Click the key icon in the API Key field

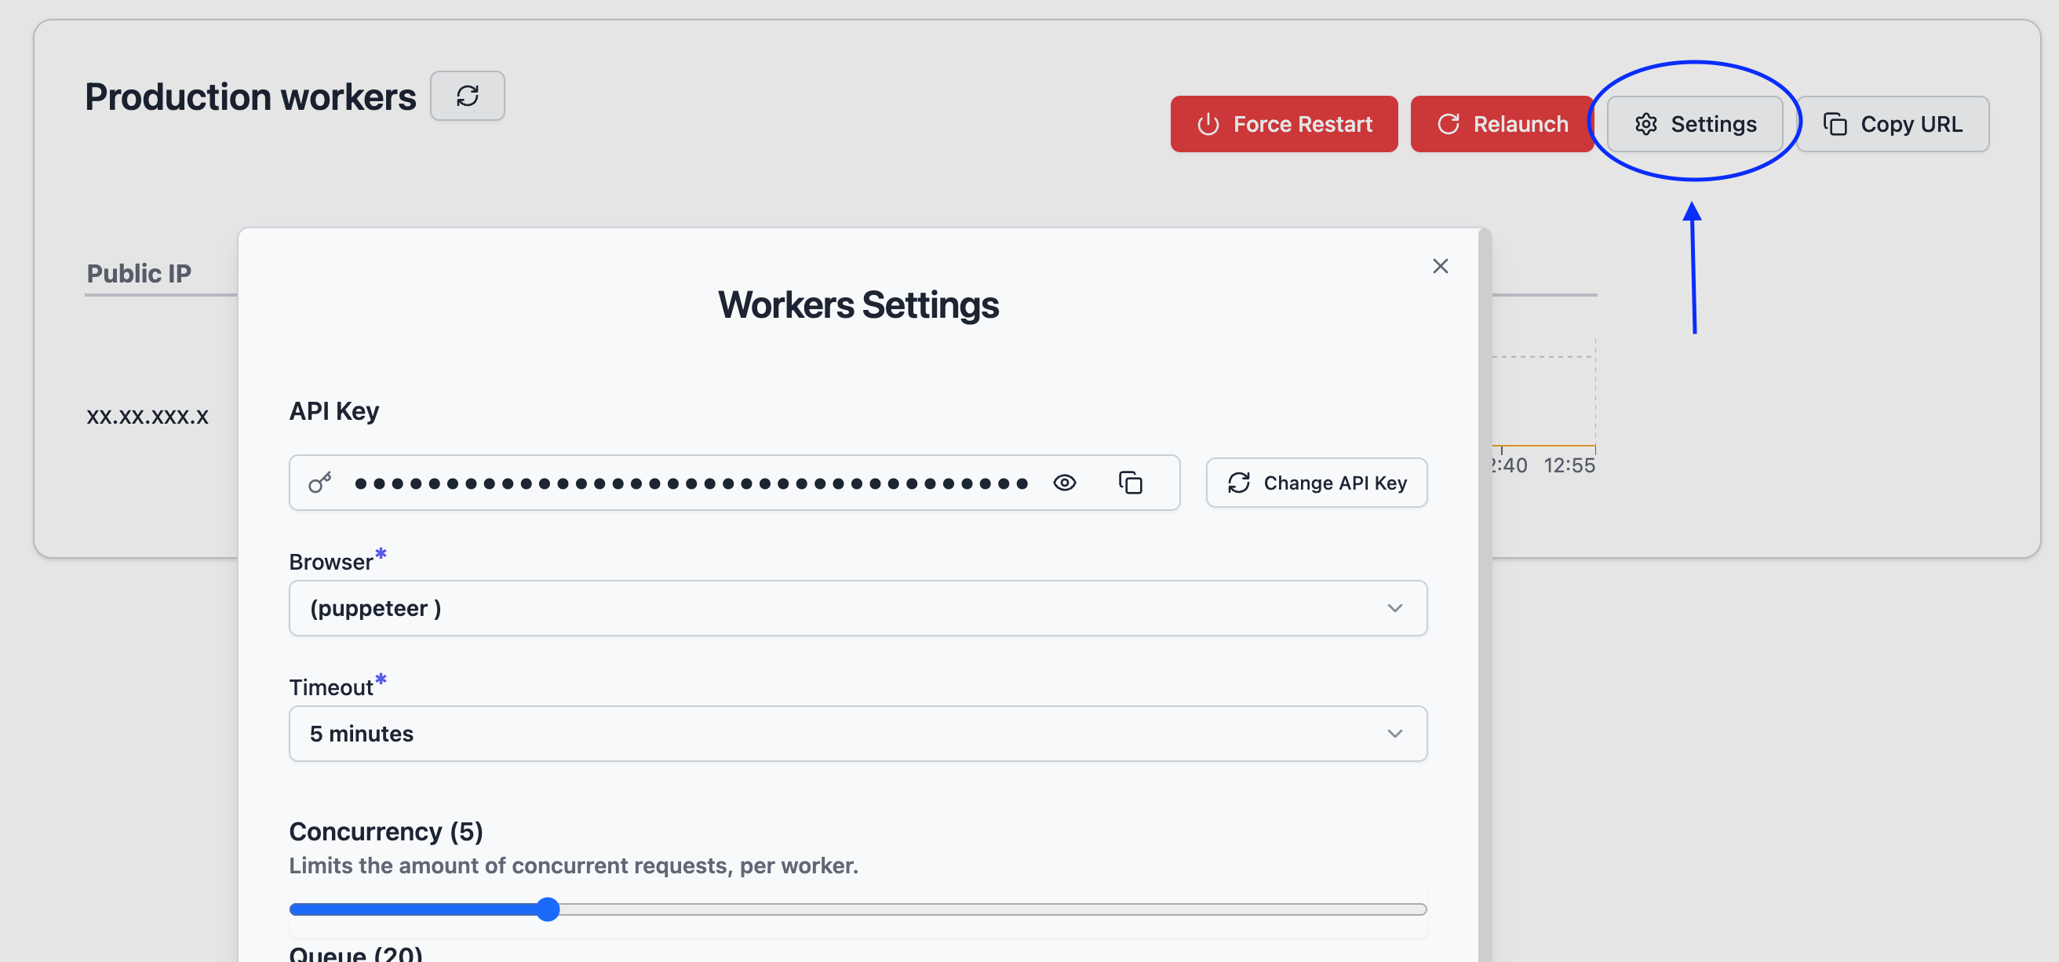coord(319,483)
